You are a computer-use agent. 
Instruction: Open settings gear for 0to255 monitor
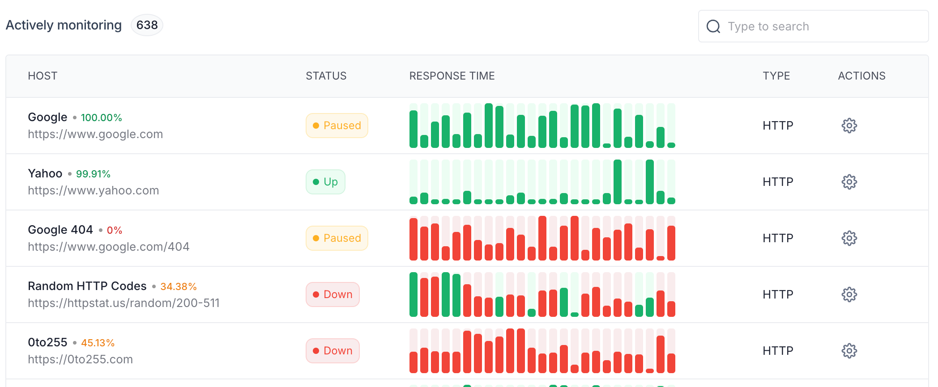pos(849,351)
